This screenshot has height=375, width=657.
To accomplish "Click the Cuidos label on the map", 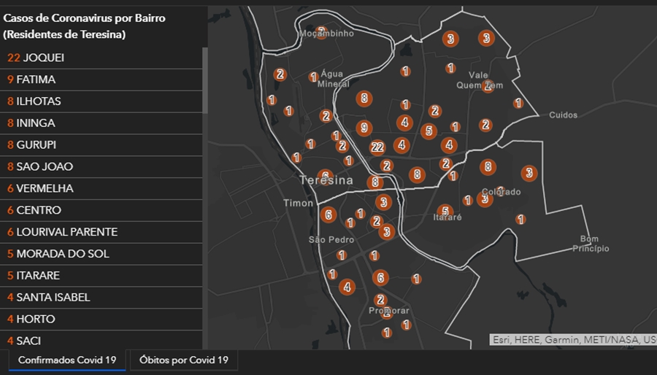I will pyautogui.click(x=563, y=115).
